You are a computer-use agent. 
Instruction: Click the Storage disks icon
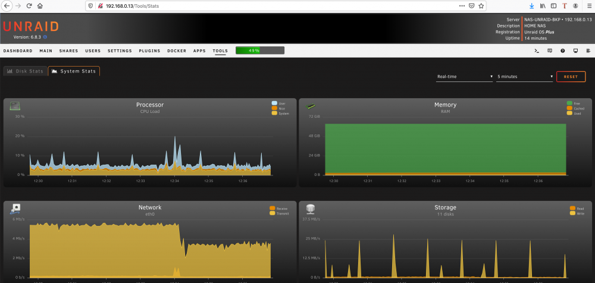point(311,208)
